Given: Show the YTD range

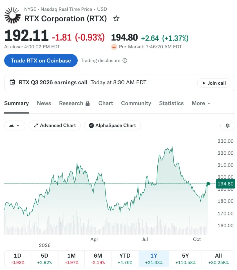Looking at the screenshot, I should pos(125,259).
